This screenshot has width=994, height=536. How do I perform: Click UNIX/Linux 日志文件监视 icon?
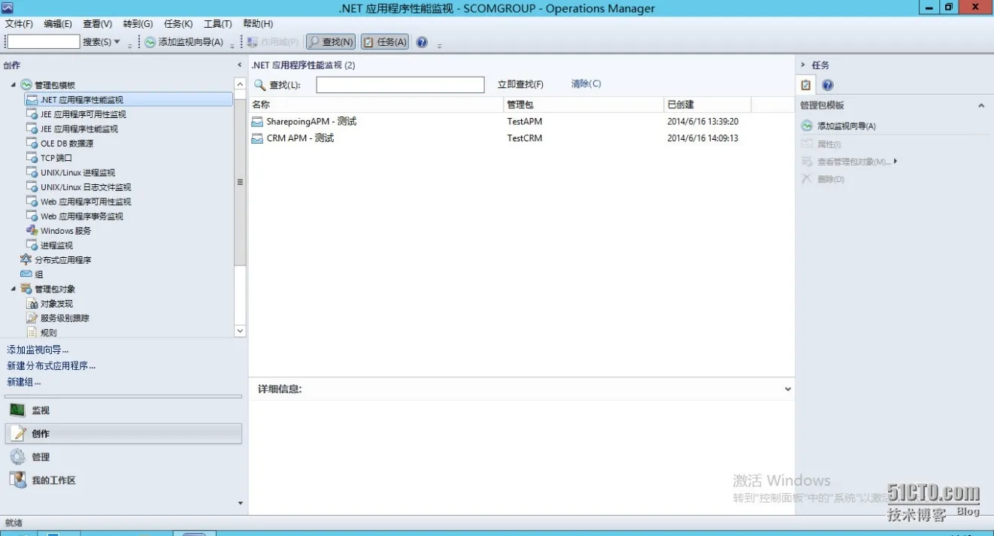(32, 186)
